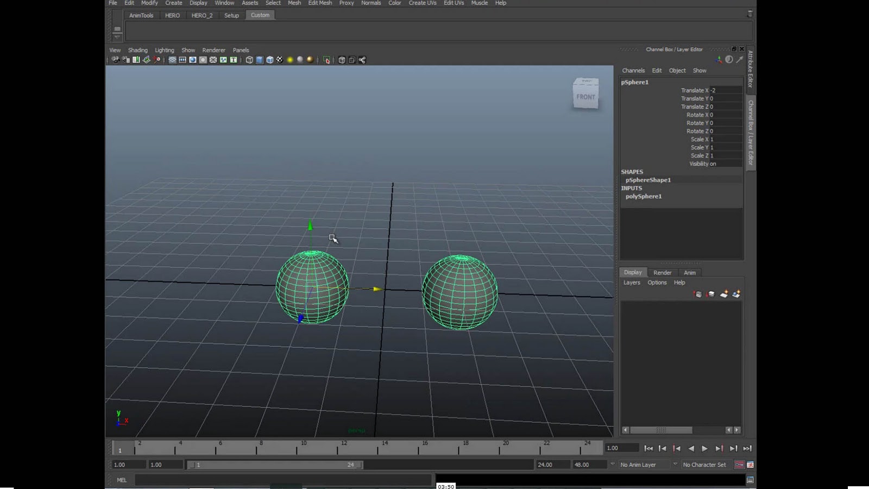Click the hyperbolic arrow icon in Channel Box
The image size is (869, 489).
coord(739,60)
